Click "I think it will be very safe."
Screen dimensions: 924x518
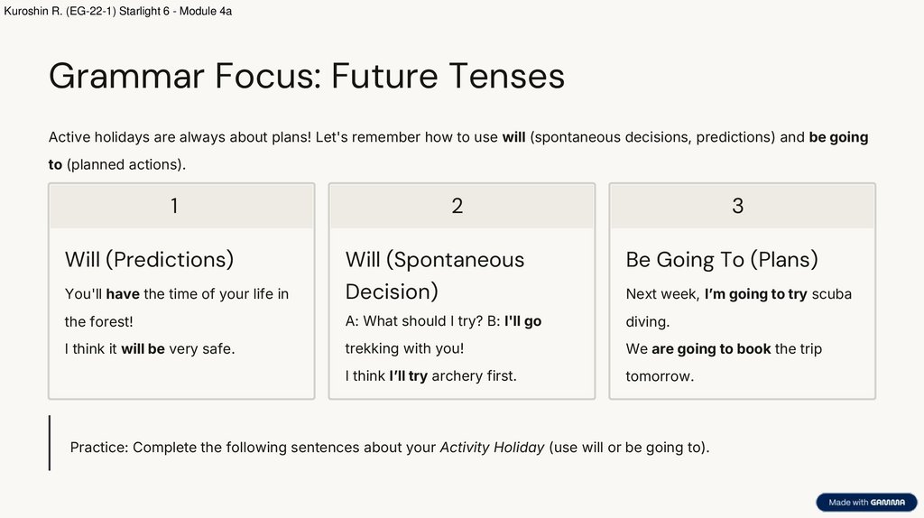(x=150, y=348)
